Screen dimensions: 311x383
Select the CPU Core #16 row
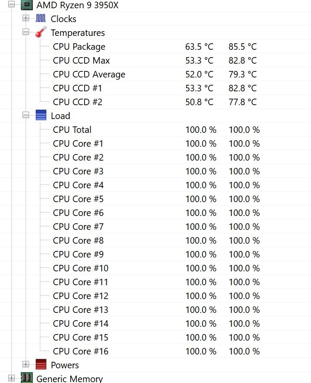coord(155,351)
